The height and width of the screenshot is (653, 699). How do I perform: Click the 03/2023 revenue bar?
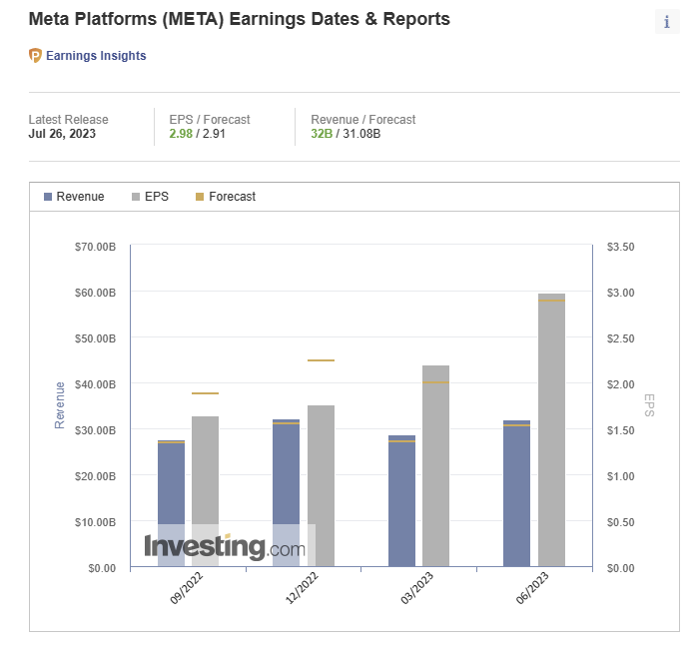click(x=401, y=501)
